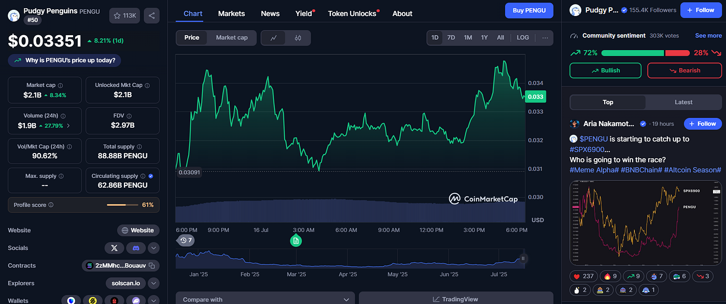This screenshot has height=304, width=726.
Task: Set chart range to 1D
Action: (x=435, y=38)
